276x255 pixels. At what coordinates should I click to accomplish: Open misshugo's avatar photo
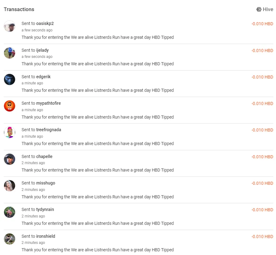[x=10, y=186]
